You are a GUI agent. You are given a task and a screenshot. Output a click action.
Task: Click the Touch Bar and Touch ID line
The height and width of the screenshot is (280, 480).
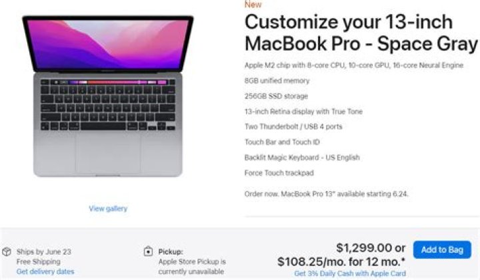[x=283, y=142]
